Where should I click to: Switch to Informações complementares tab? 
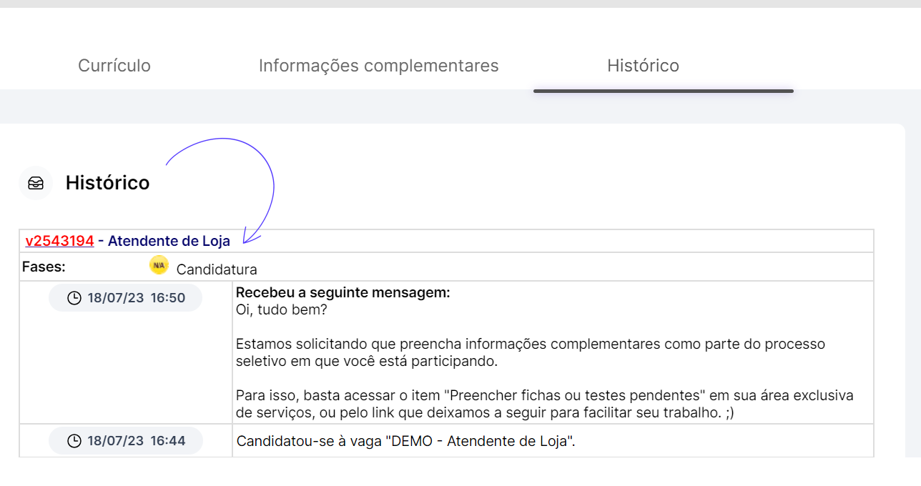[x=379, y=66]
